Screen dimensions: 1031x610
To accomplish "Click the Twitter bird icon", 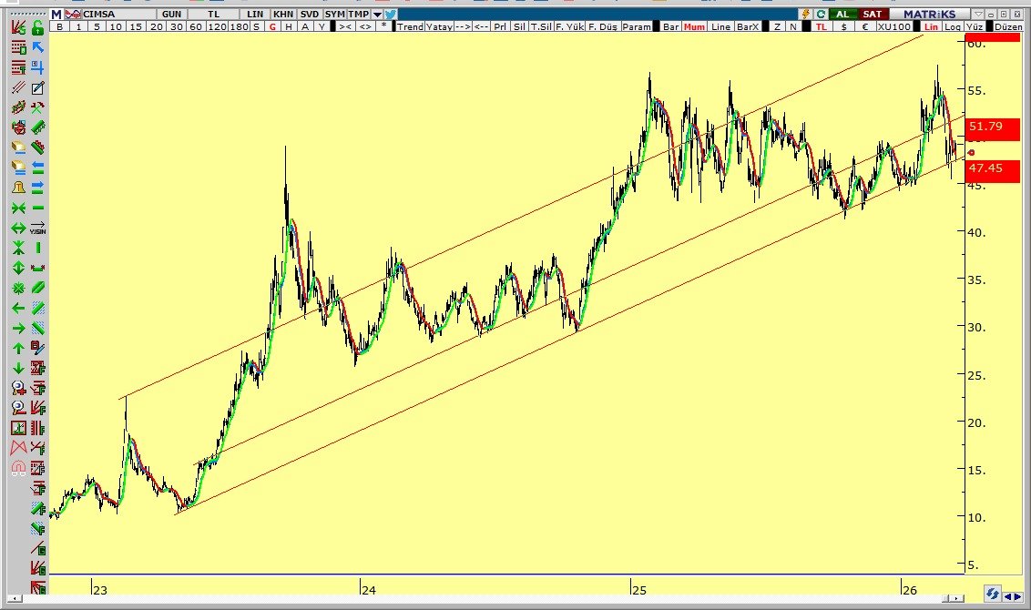I will point(391,14).
